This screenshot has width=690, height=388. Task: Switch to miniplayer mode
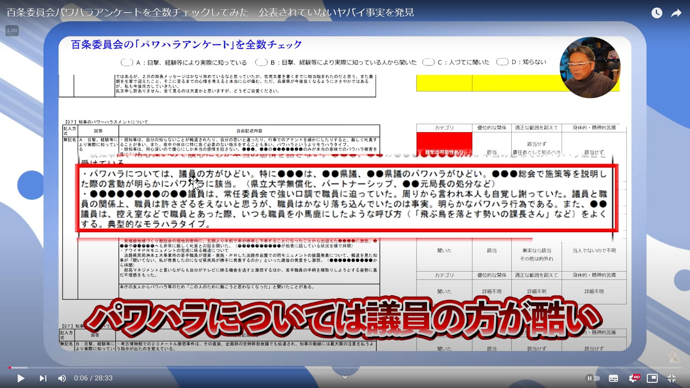pyautogui.click(x=652, y=378)
